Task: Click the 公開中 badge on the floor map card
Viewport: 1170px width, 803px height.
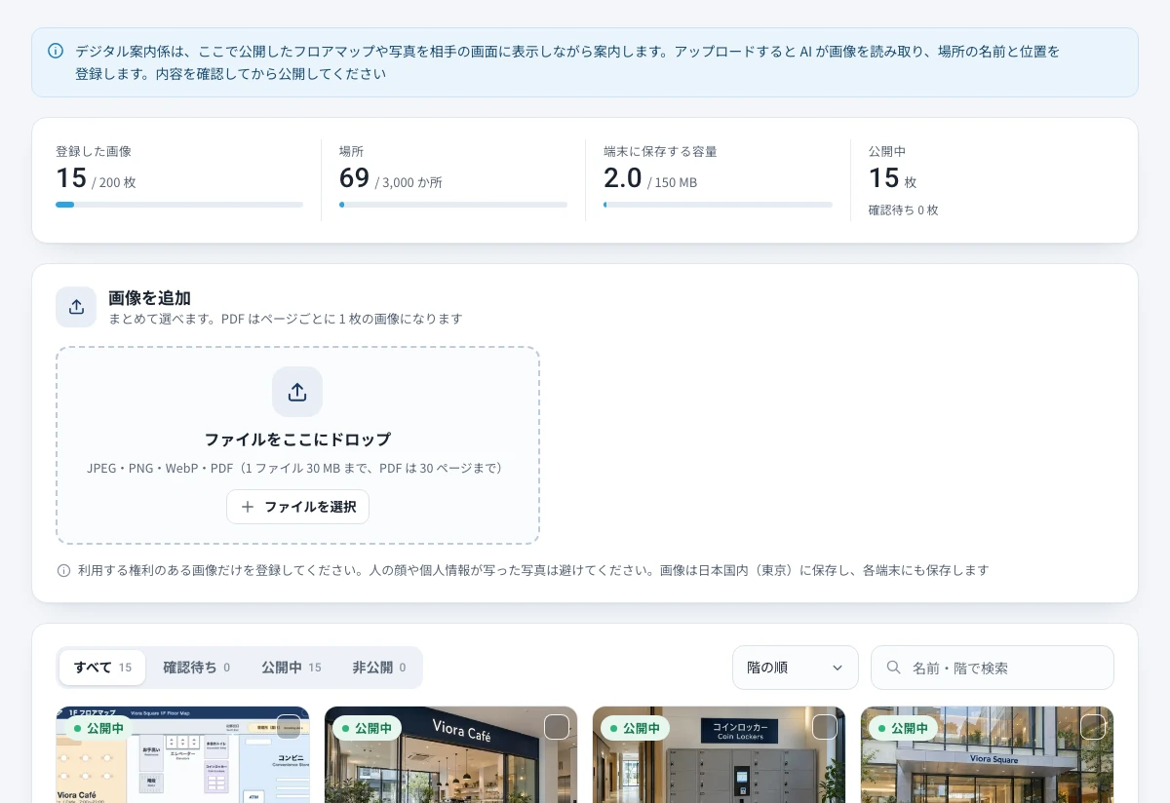Action: click(98, 728)
